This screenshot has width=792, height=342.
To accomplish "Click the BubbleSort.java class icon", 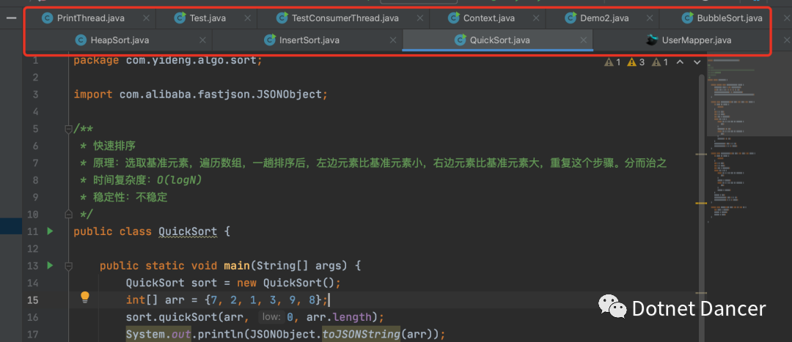I will pos(687,18).
